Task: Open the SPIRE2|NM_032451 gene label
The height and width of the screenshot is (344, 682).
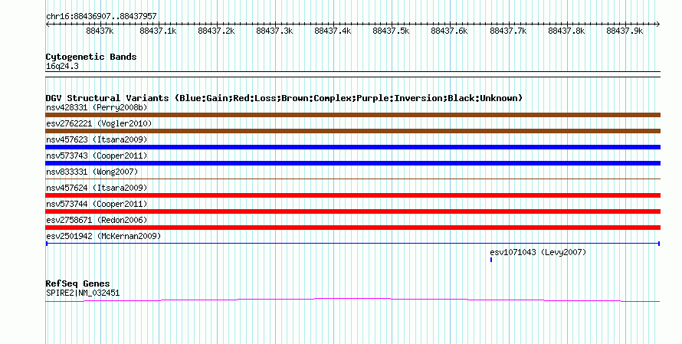Action: click(x=83, y=293)
